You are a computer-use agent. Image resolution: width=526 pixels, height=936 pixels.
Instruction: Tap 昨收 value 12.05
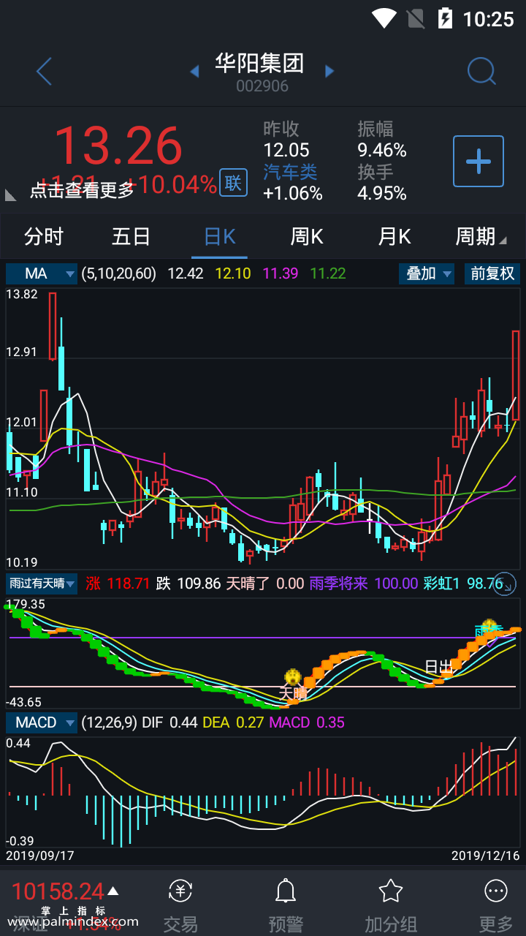(x=286, y=150)
